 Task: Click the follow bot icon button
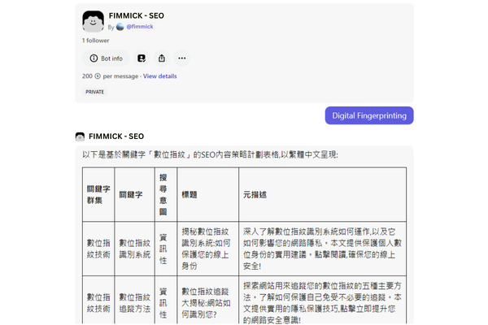pyautogui.click(x=142, y=58)
